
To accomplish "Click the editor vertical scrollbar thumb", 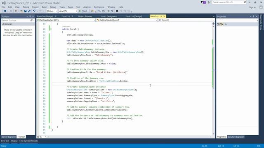I will tap(214, 68).
